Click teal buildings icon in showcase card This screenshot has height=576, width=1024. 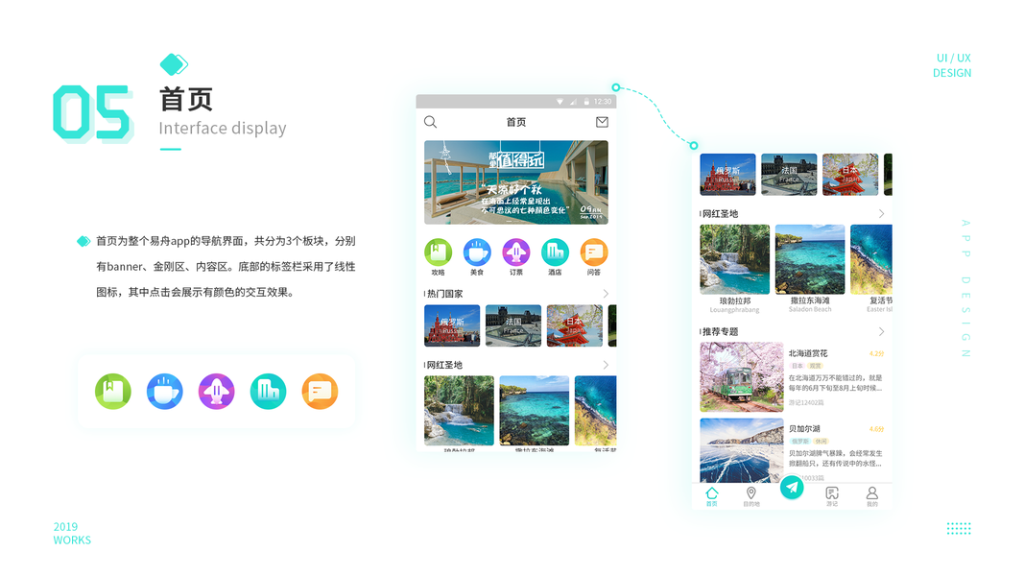[x=268, y=391]
